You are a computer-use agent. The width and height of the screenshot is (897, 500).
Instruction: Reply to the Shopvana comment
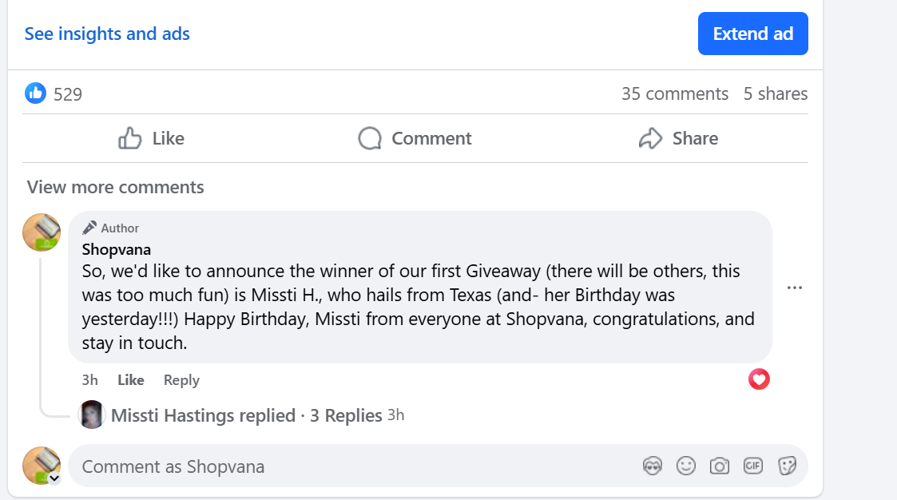point(181,380)
